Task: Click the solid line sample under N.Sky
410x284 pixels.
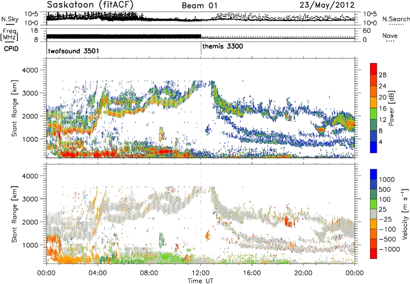Action: click(10, 24)
